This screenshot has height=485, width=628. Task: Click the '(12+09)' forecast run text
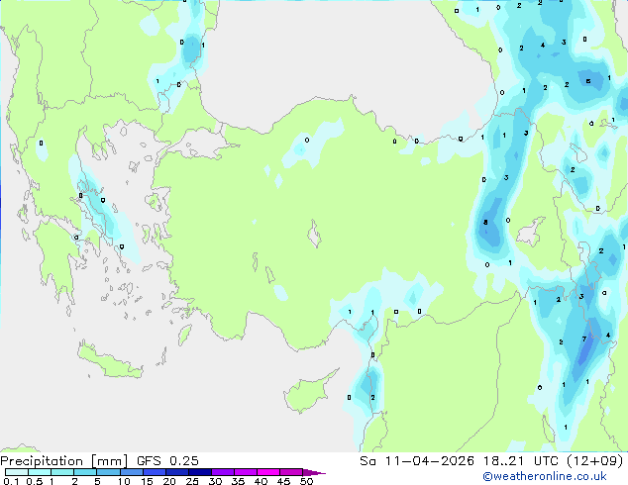pyautogui.click(x=595, y=461)
